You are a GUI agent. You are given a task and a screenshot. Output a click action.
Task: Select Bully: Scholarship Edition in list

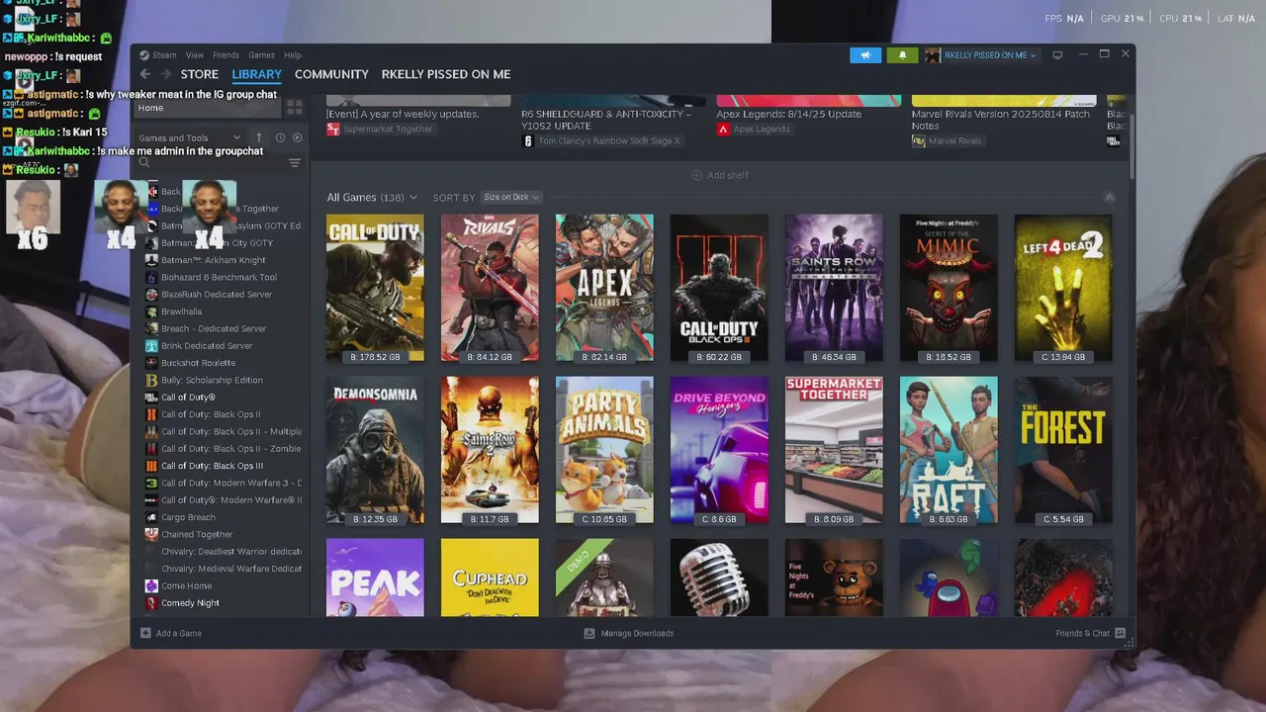212,380
